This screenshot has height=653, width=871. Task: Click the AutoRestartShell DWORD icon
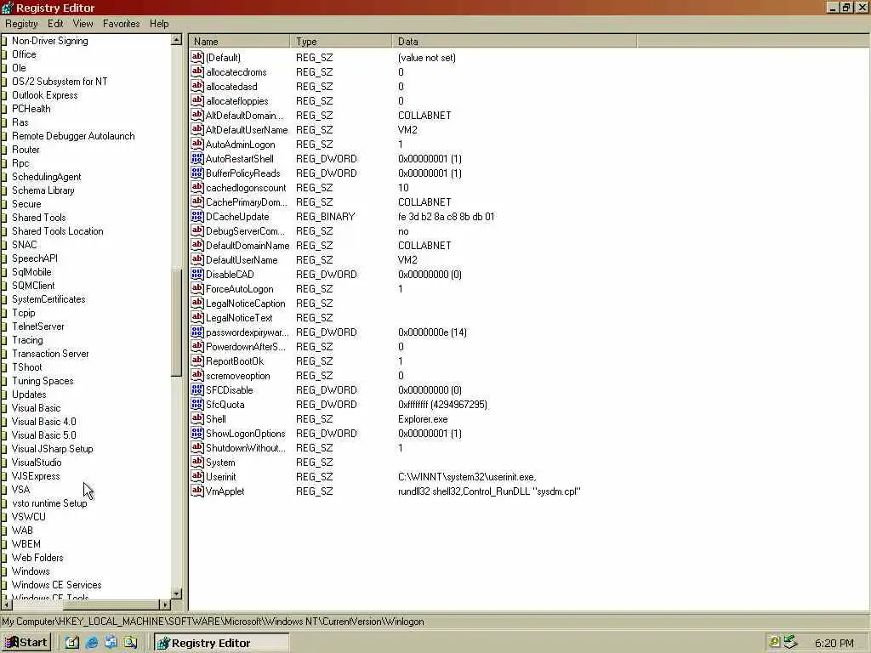pos(197,158)
